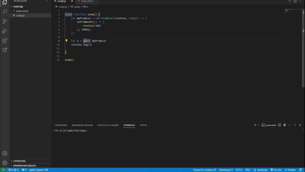Click the await keyword on line 9
Screen dimensions: 305x172
(x=87, y=41)
